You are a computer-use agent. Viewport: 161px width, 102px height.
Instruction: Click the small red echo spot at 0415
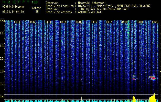coord(82,79)
